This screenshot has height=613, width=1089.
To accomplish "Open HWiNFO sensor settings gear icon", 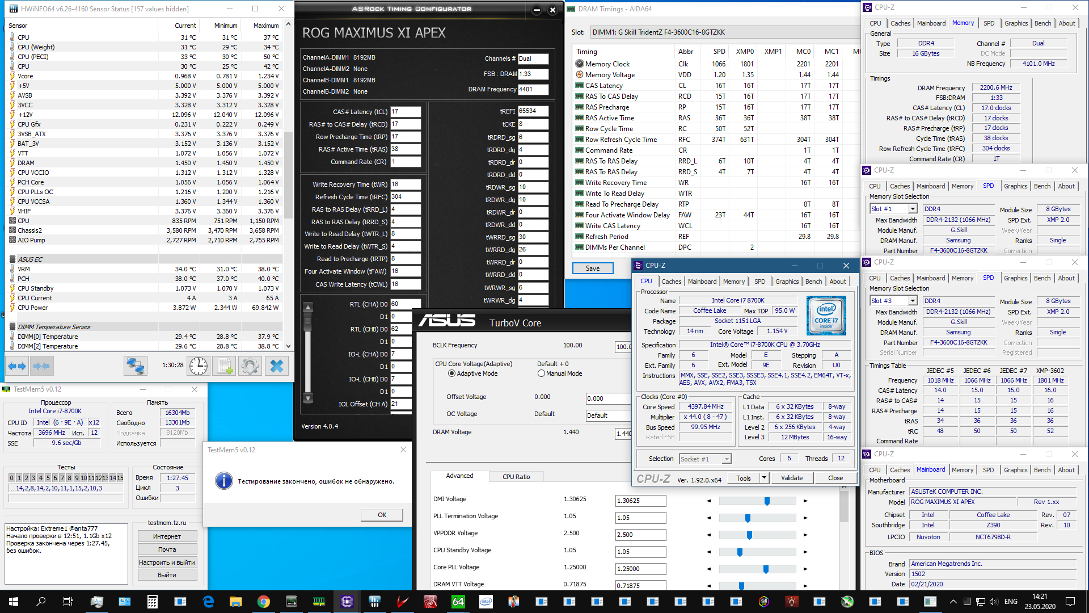I will click(x=250, y=366).
